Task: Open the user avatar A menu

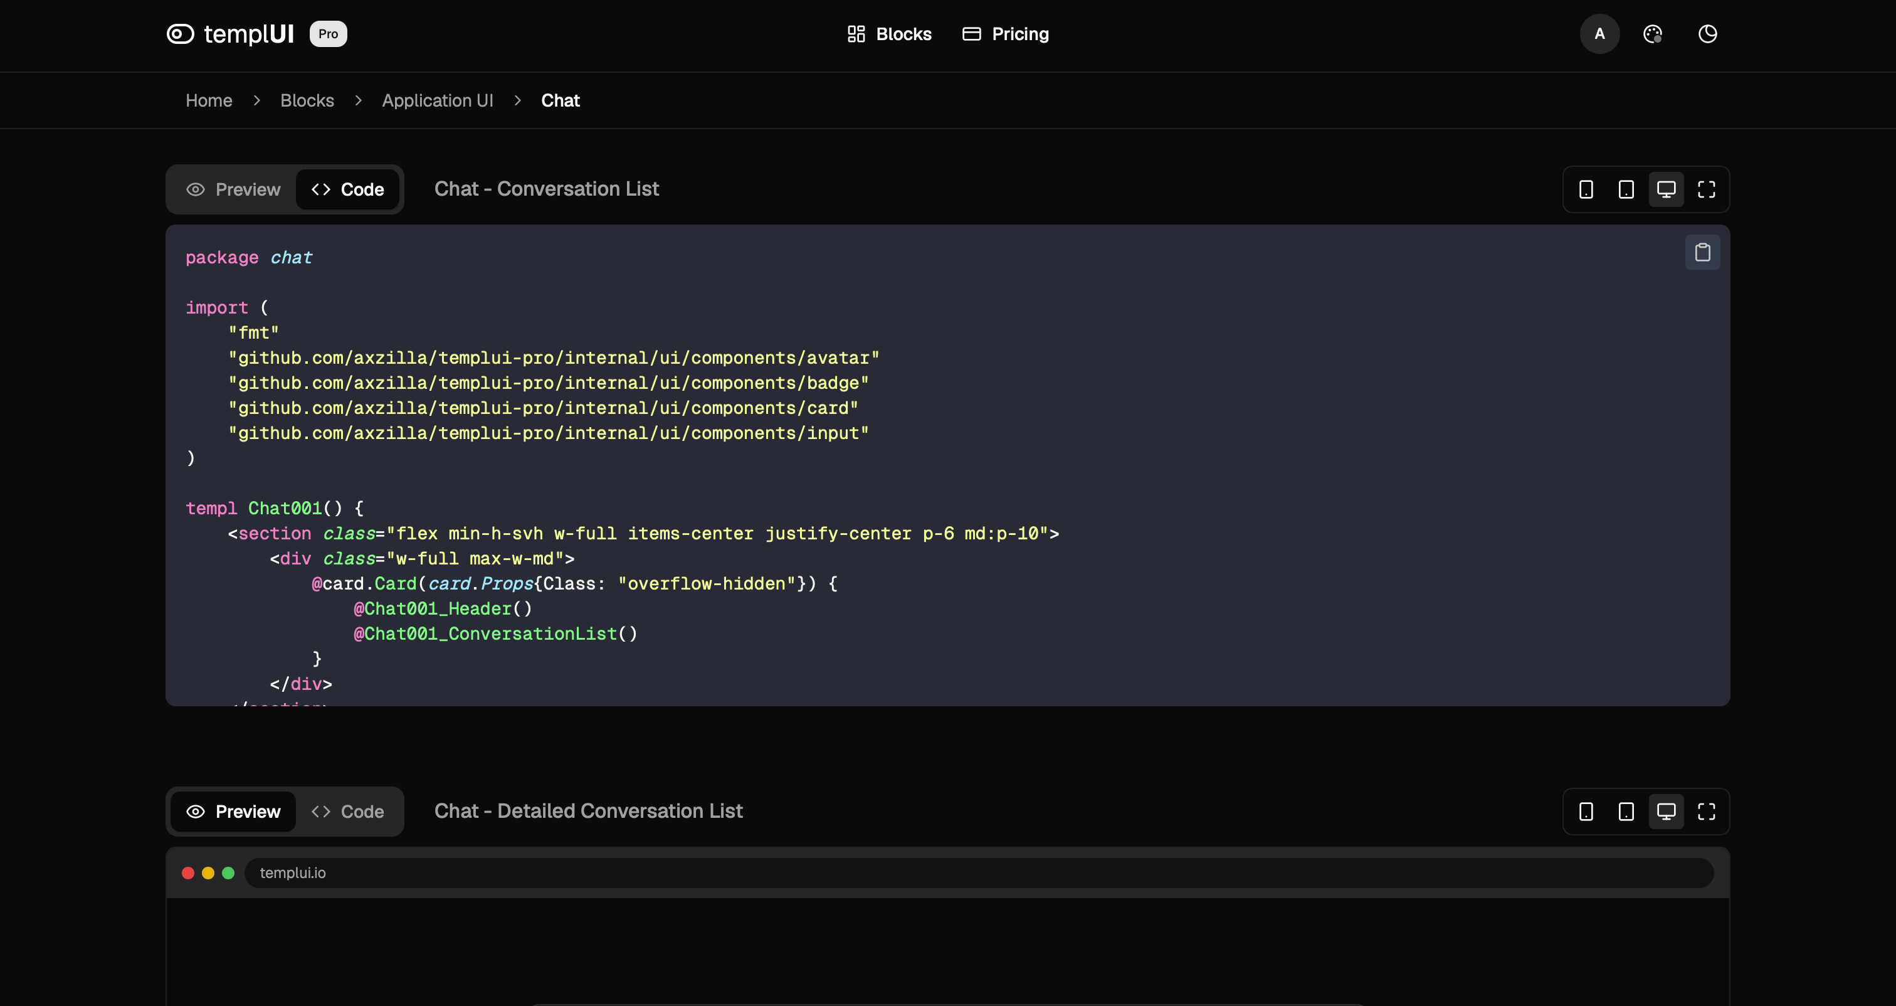Action: [1599, 34]
